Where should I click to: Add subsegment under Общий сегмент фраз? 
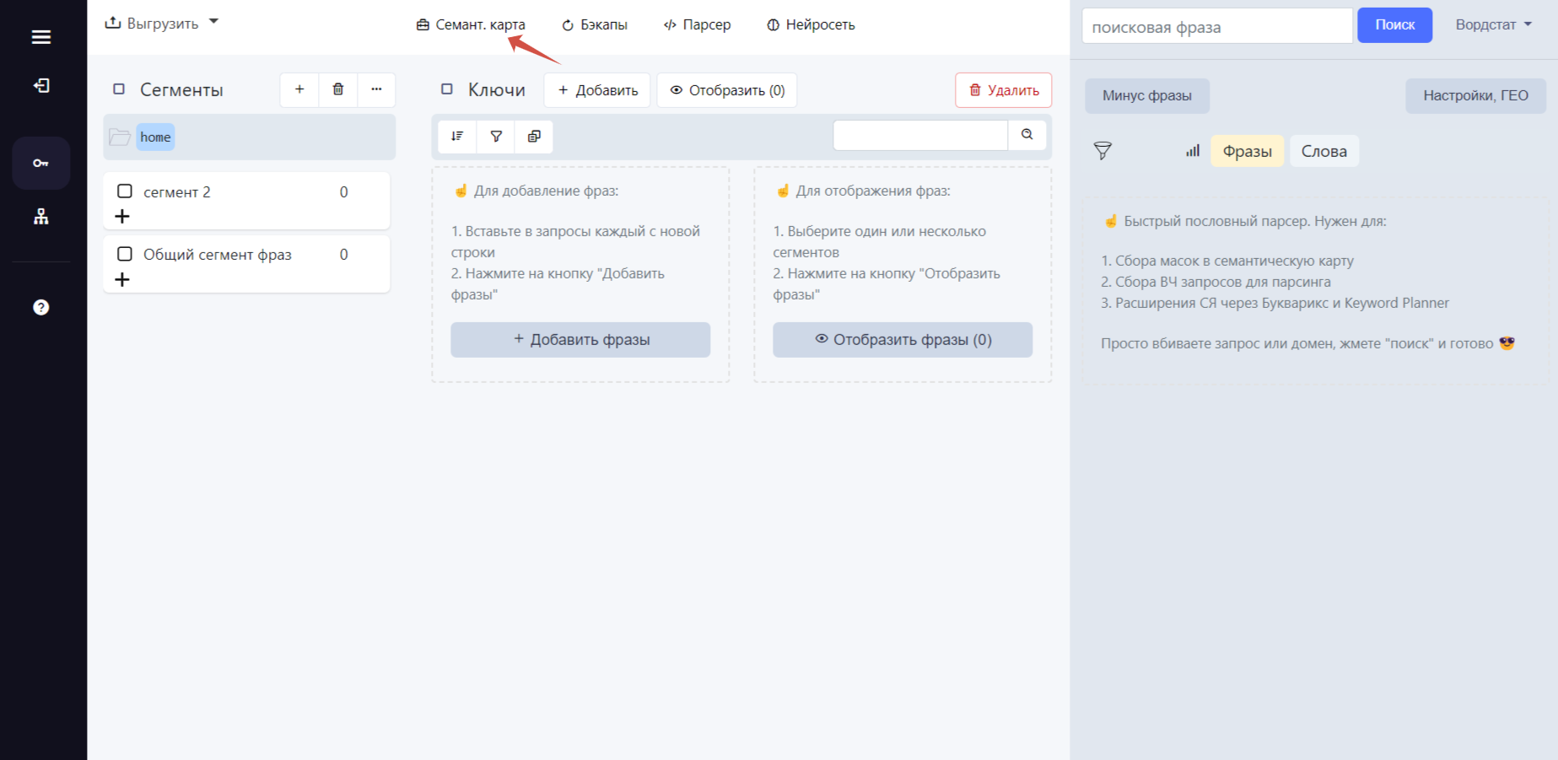pos(122,279)
